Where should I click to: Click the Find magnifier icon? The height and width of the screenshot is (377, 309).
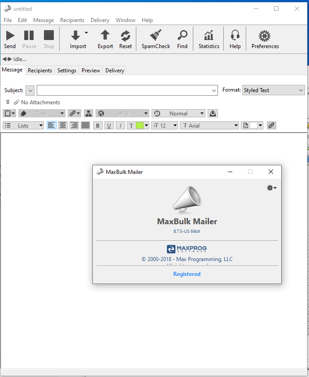pos(183,35)
